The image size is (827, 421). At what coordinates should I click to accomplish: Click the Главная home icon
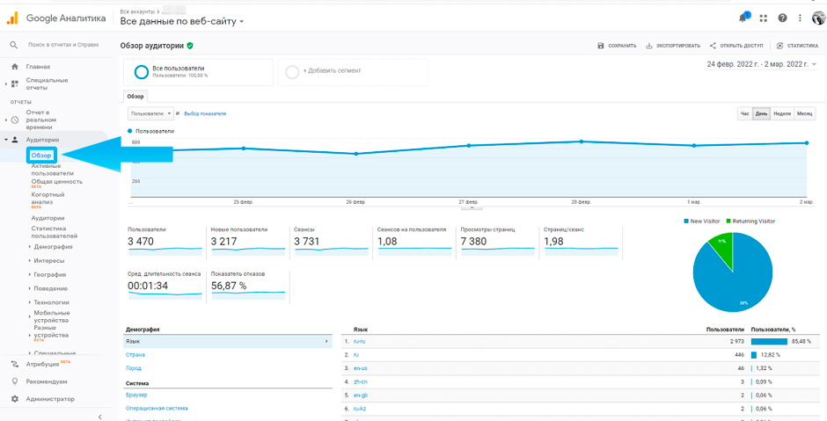pyautogui.click(x=15, y=67)
